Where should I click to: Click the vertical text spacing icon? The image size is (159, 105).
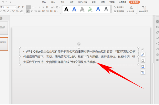pos(57,7)
